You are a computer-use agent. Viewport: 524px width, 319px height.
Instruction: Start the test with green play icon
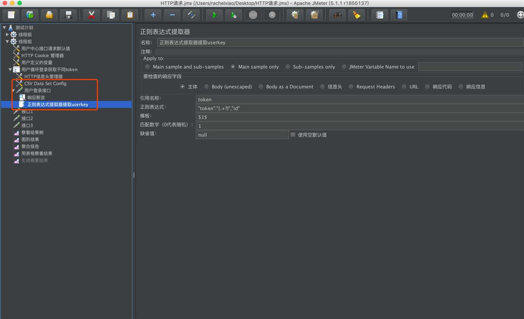[x=214, y=15]
